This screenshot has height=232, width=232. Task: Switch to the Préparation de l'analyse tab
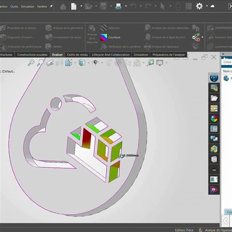(x=169, y=55)
